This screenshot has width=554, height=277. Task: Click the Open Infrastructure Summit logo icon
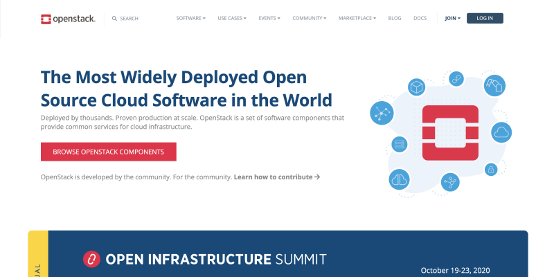click(91, 260)
